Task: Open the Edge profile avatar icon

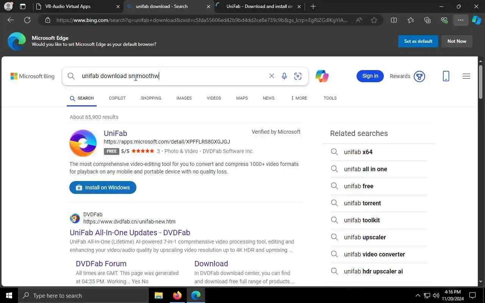Action: (x=8, y=6)
